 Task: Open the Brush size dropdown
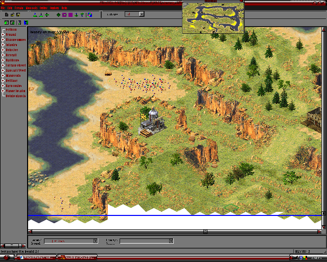pos(142,14)
